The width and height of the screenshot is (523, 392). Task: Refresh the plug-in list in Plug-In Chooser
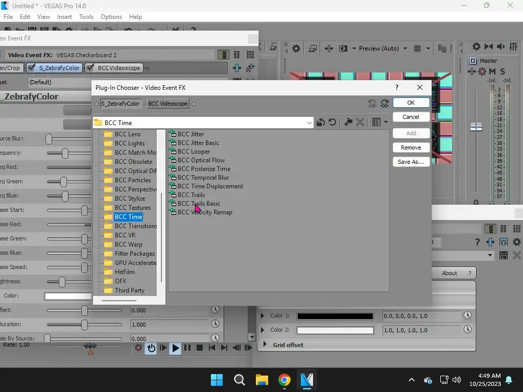pyautogui.click(x=332, y=122)
